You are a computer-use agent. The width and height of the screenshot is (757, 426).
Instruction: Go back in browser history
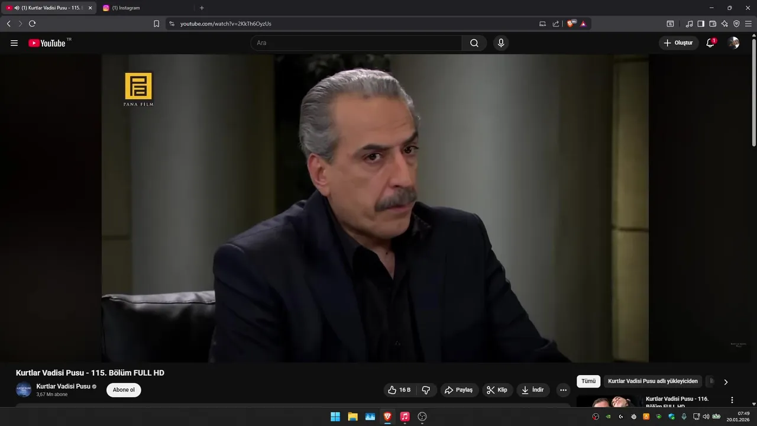coord(8,24)
